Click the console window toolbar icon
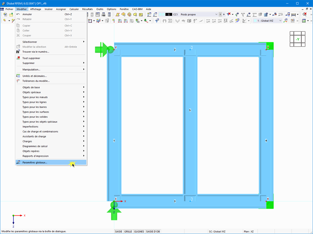The height and width of the screenshot is (234, 313). (x=98, y=14)
